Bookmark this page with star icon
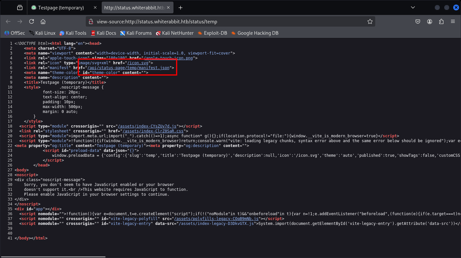 [x=370, y=21]
